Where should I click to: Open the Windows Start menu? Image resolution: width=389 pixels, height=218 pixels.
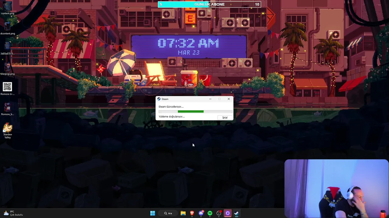pyautogui.click(x=153, y=213)
